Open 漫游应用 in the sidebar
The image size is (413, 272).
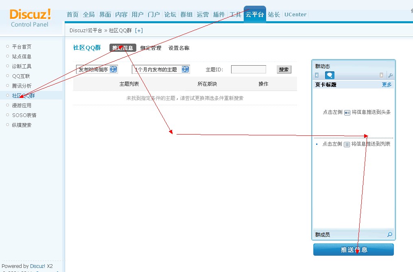click(x=22, y=105)
